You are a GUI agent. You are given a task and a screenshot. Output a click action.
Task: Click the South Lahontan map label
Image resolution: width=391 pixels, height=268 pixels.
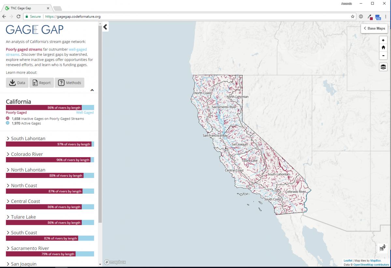tap(279, 174)
